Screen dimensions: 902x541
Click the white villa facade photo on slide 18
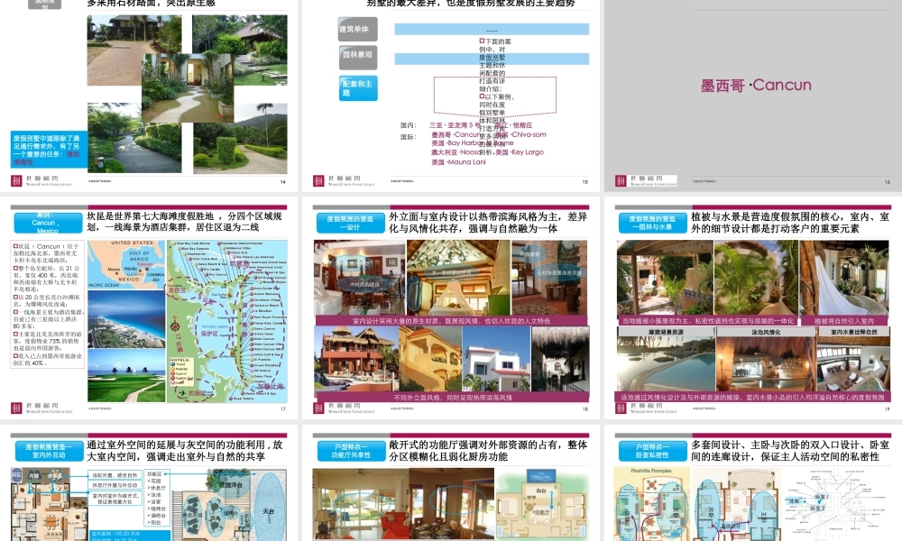click(496, 360)
